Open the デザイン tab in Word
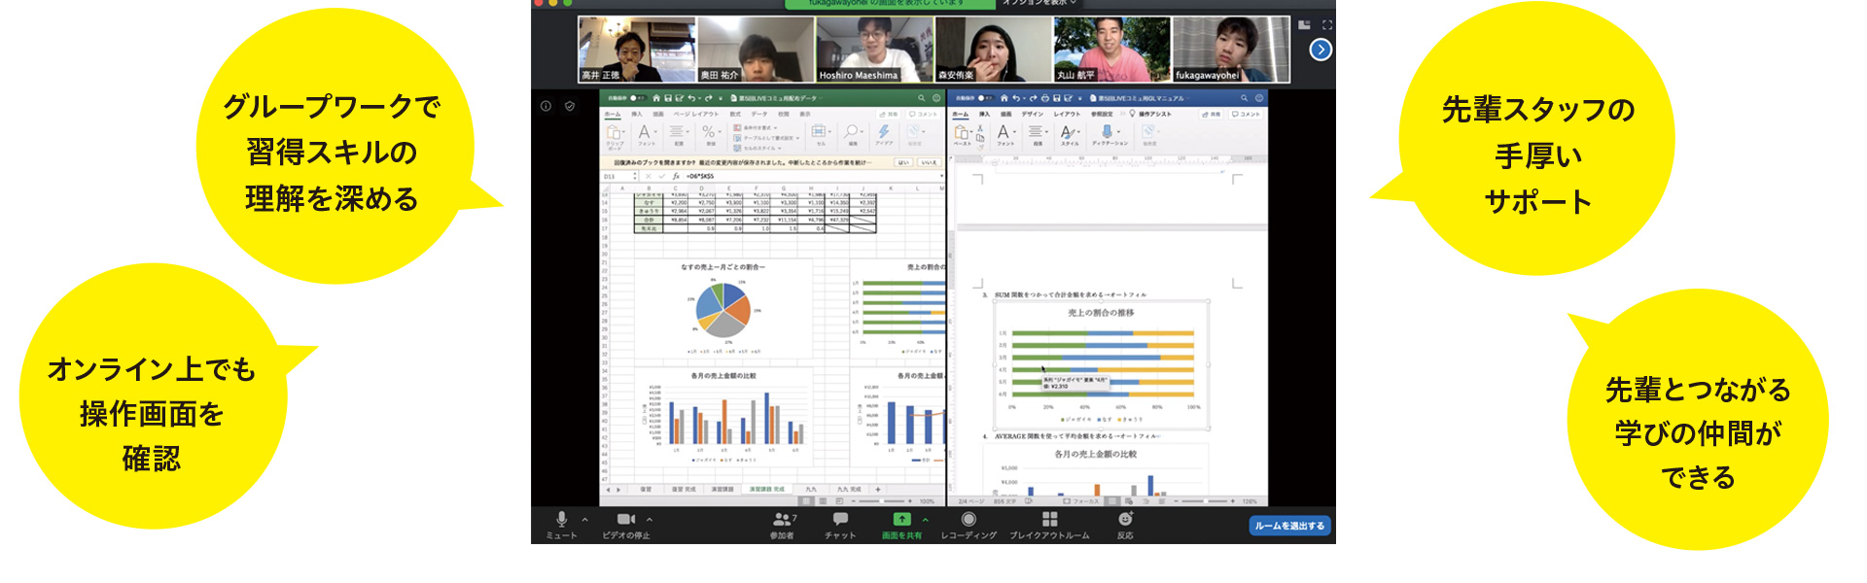 [x=1031, y=114]
